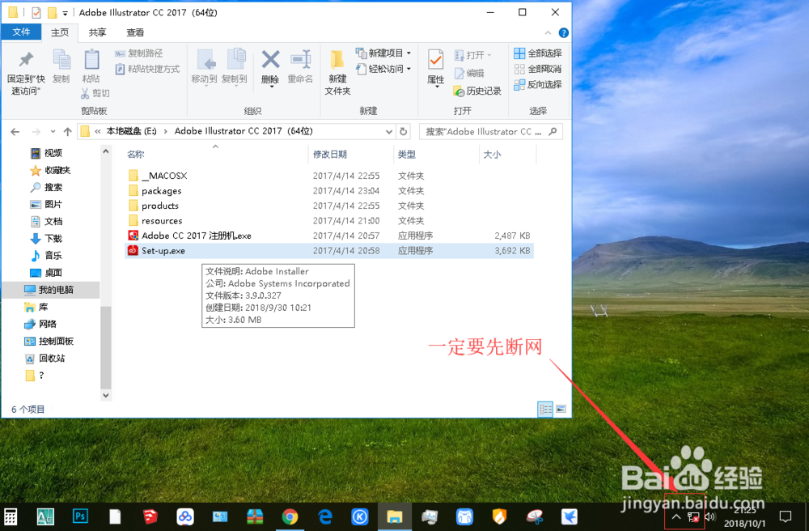809x531 pixels.
Task: Go forward with the right arrow
Action: click(36, 132)
